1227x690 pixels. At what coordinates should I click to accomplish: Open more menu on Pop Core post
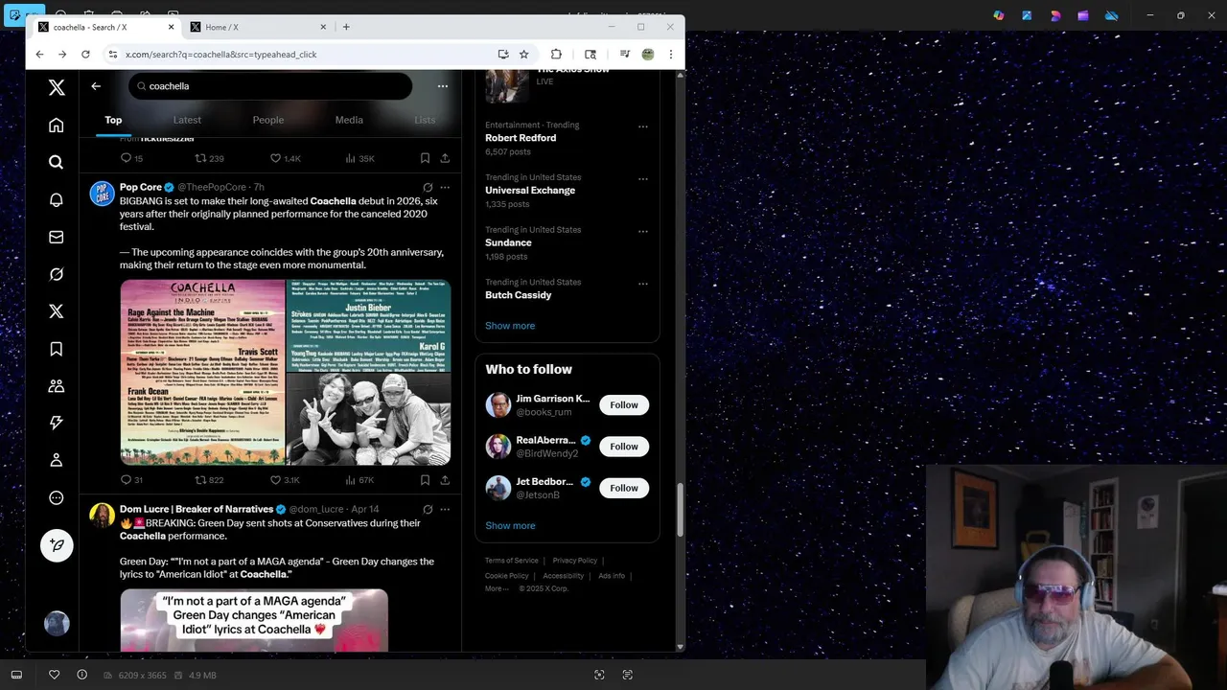click(445, 188)
